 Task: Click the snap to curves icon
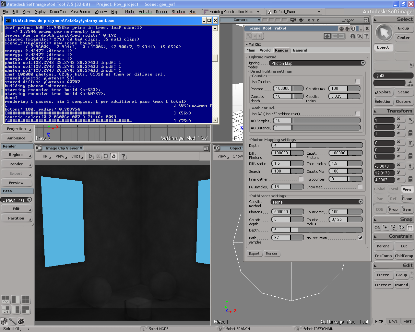[x=394, y=227]
